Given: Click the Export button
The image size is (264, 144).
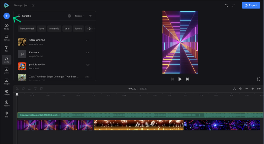Looking at the screenshot, I should tap(251, 5).
